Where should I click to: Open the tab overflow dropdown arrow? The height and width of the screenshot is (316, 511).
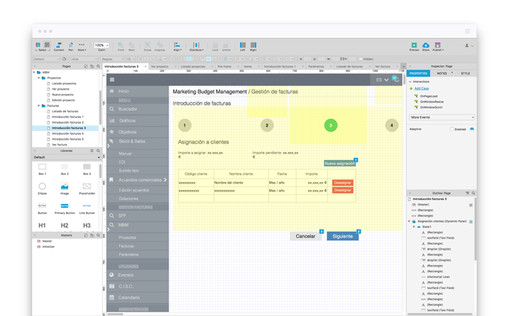click(403, 66)
